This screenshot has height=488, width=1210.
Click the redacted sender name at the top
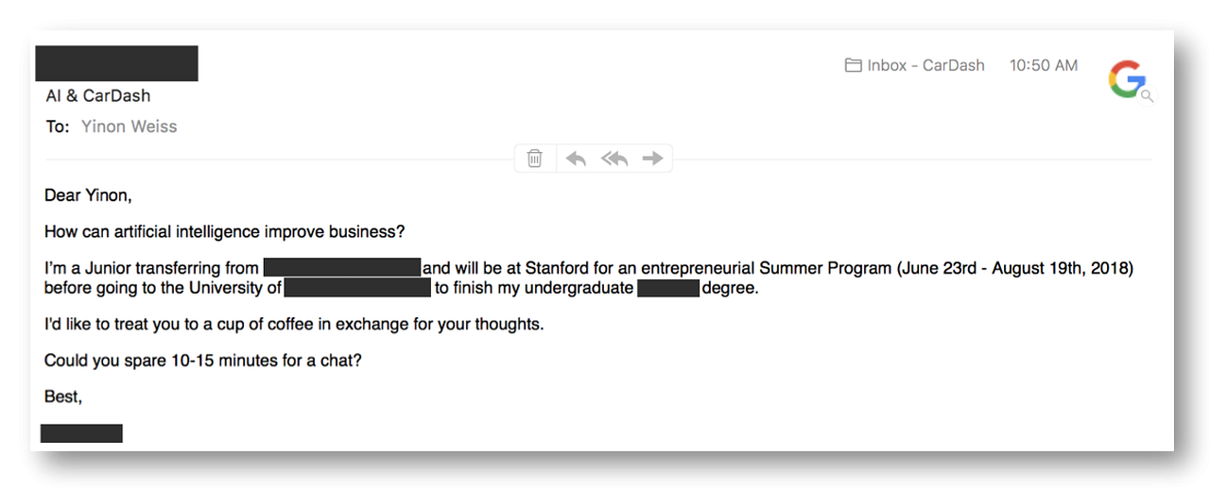click(116, 63)
